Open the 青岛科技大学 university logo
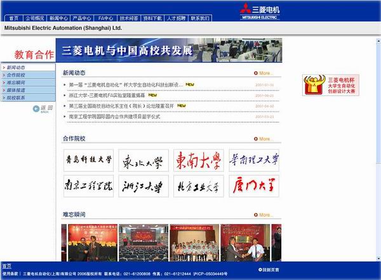The width and height of the screenshot is (381, 280). pyautogui.click(x=88, y=160)
